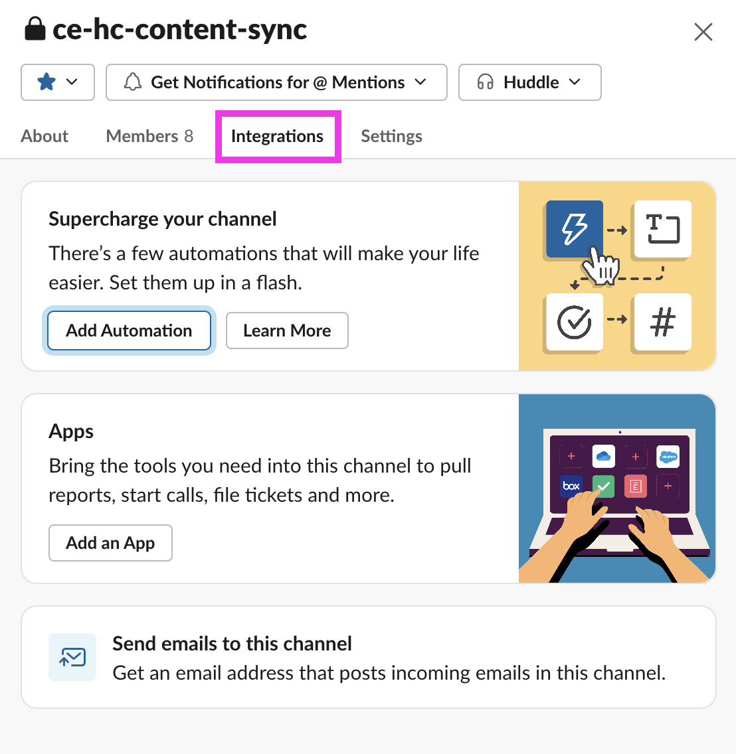Screen dimensions: 736x754
Task: Click the envelope email icon
Action: click(72, 657)
